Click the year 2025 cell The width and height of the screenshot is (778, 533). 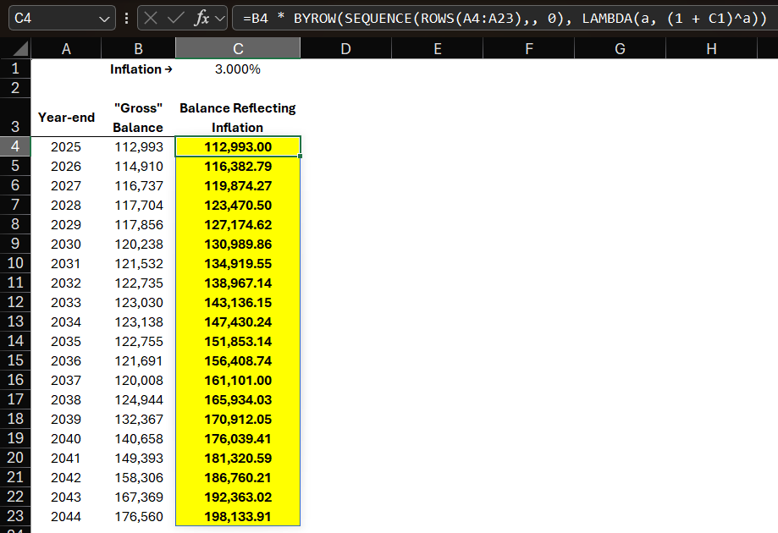pyautogui.click(x=66, y=146)
